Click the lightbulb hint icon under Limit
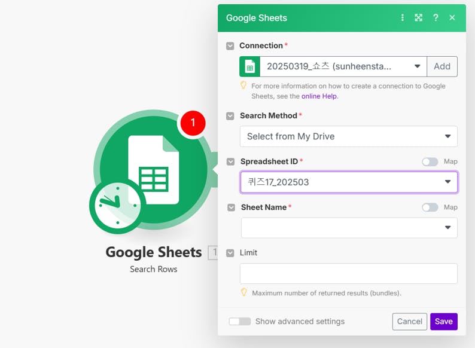This screenshot has width=475, height=348. pyautogui.click(x=244, y=292)
